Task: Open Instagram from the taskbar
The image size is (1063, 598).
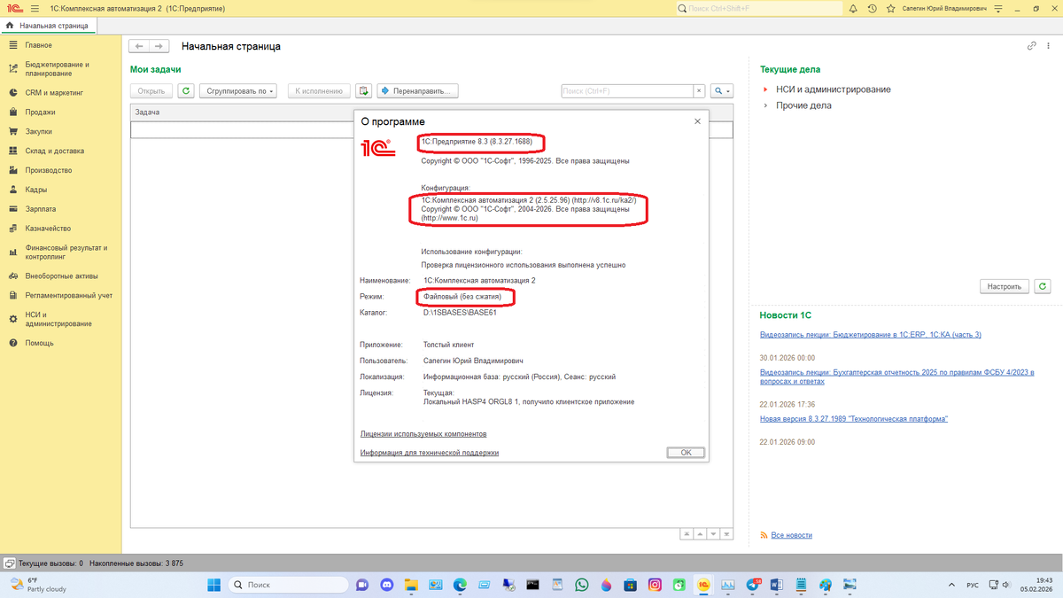Action: point(655,585)
